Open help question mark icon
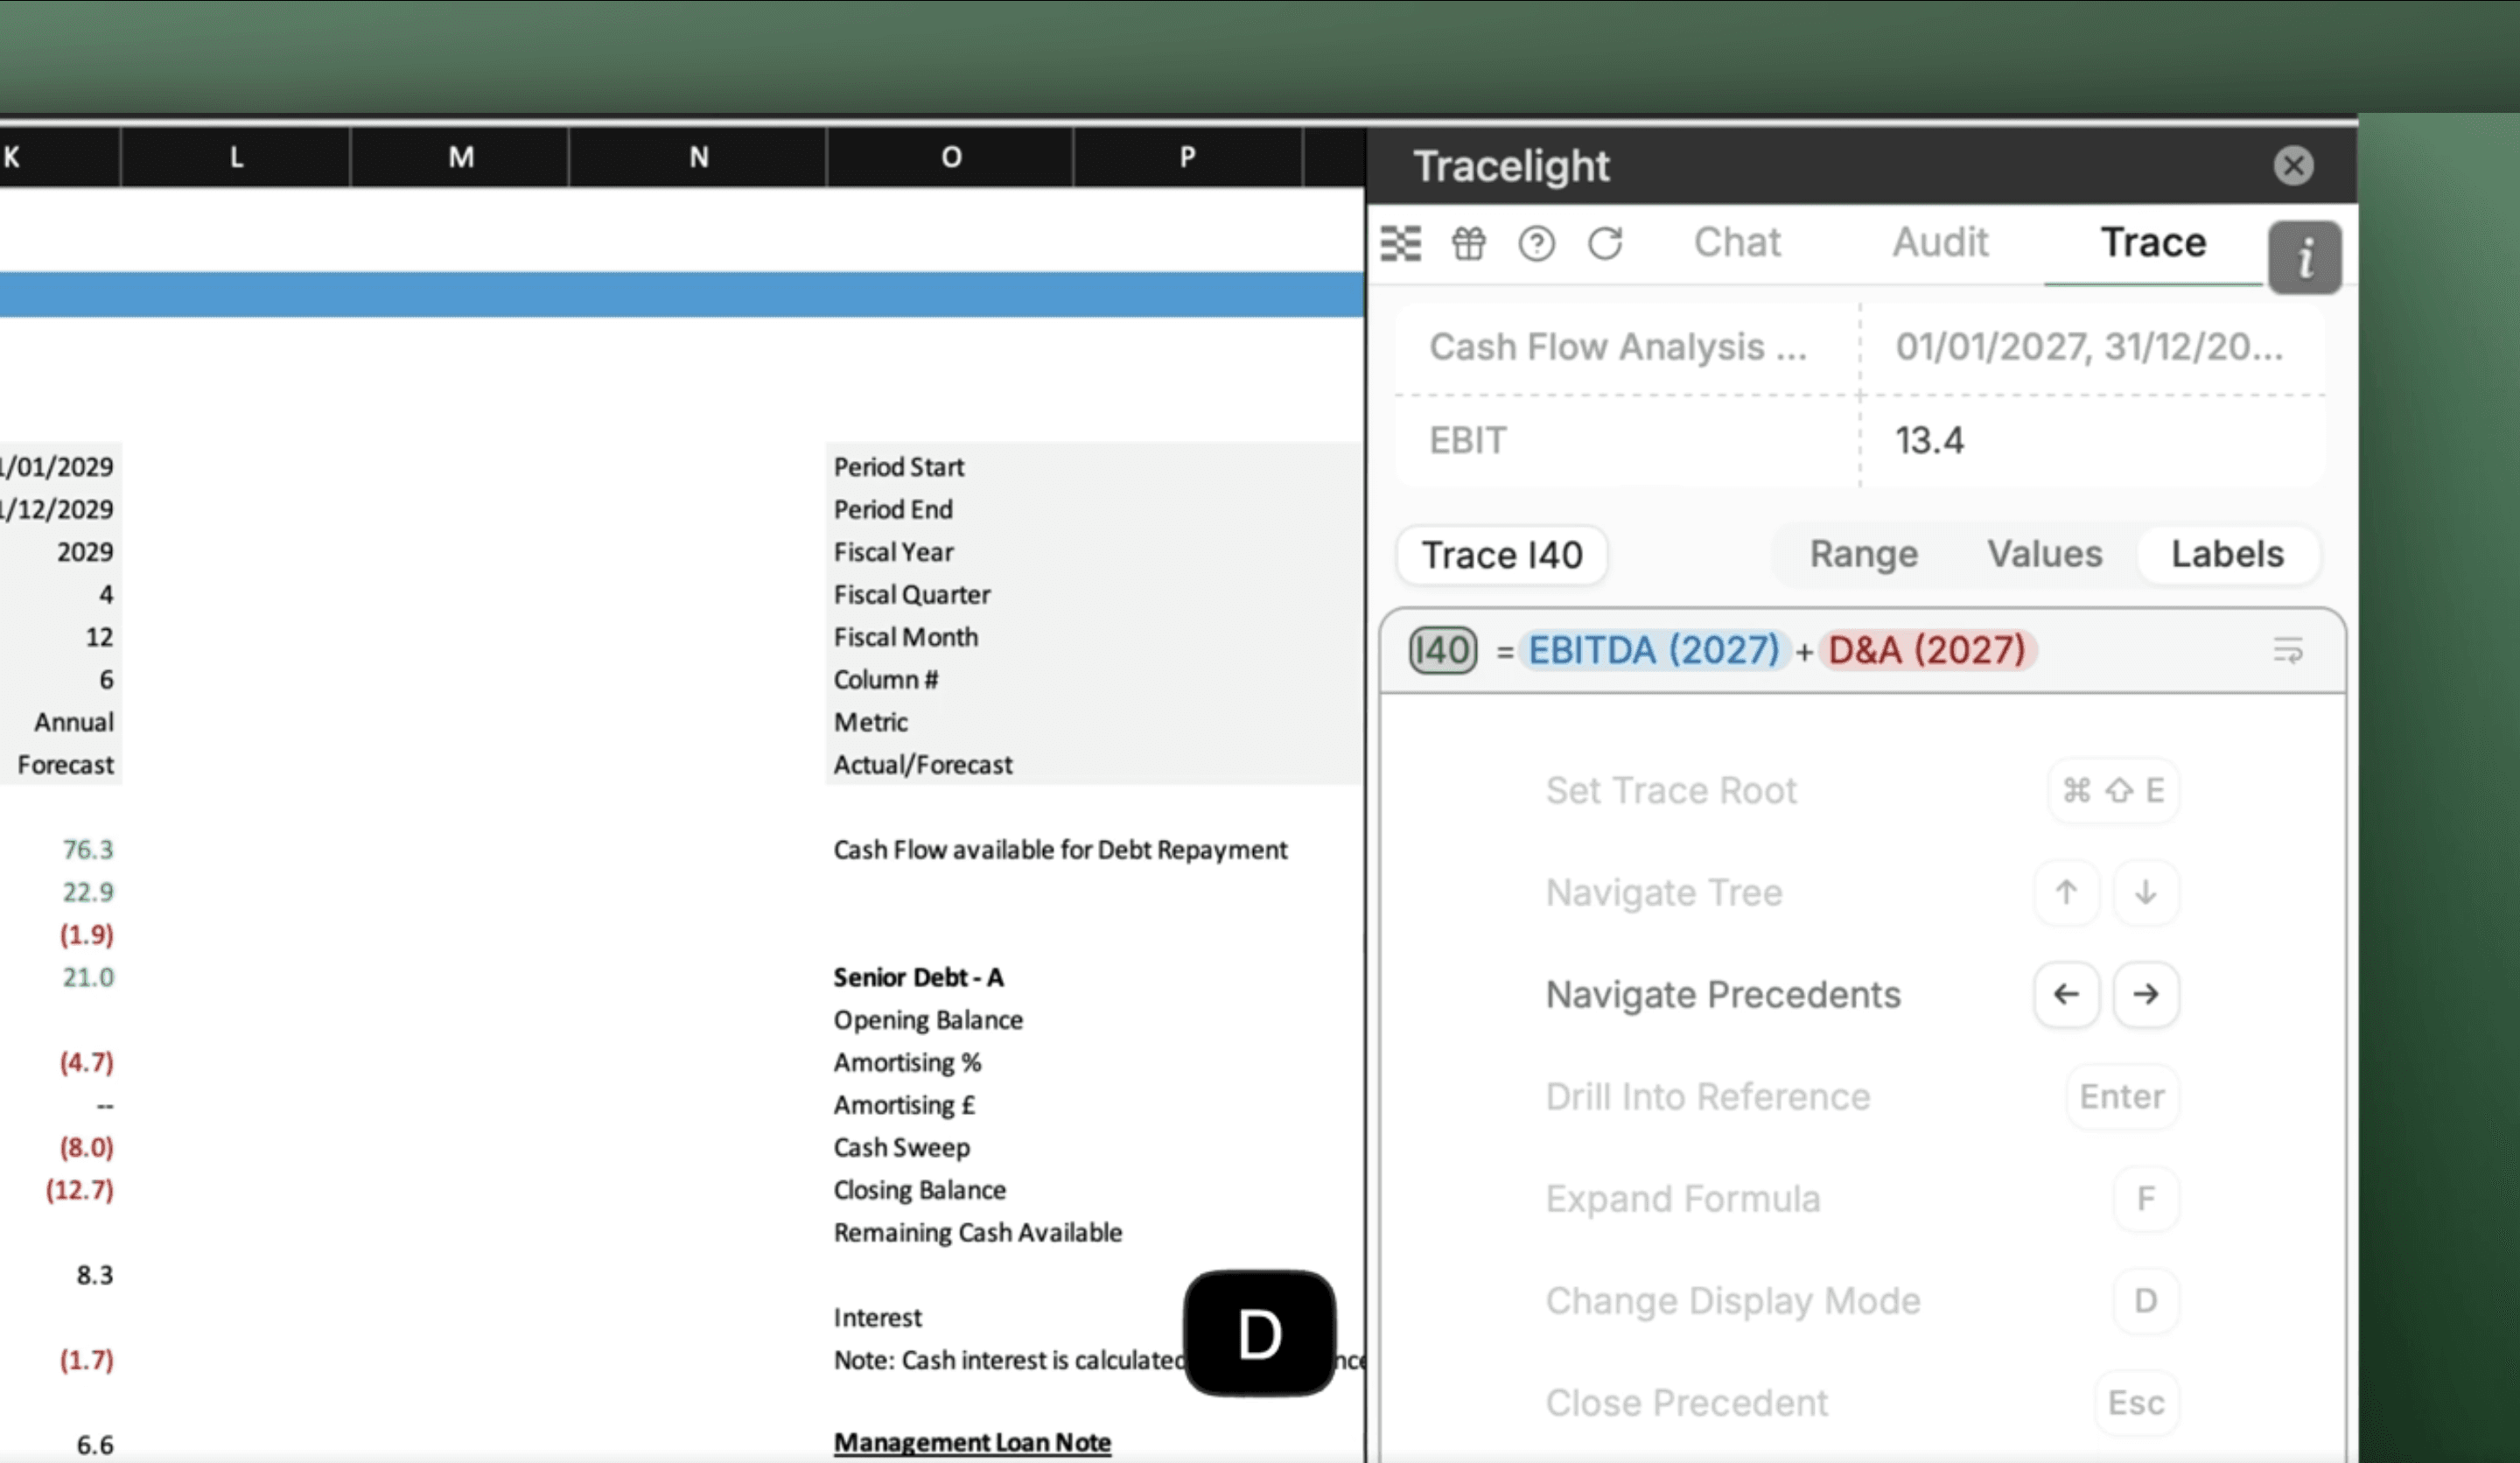The height and width of the screenshot is (1463, 2520). tap(1536, 243)
